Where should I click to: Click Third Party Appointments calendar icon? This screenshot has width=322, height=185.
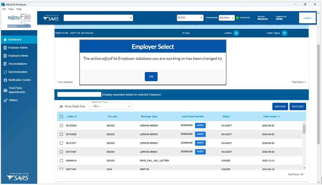click(5, 90)
